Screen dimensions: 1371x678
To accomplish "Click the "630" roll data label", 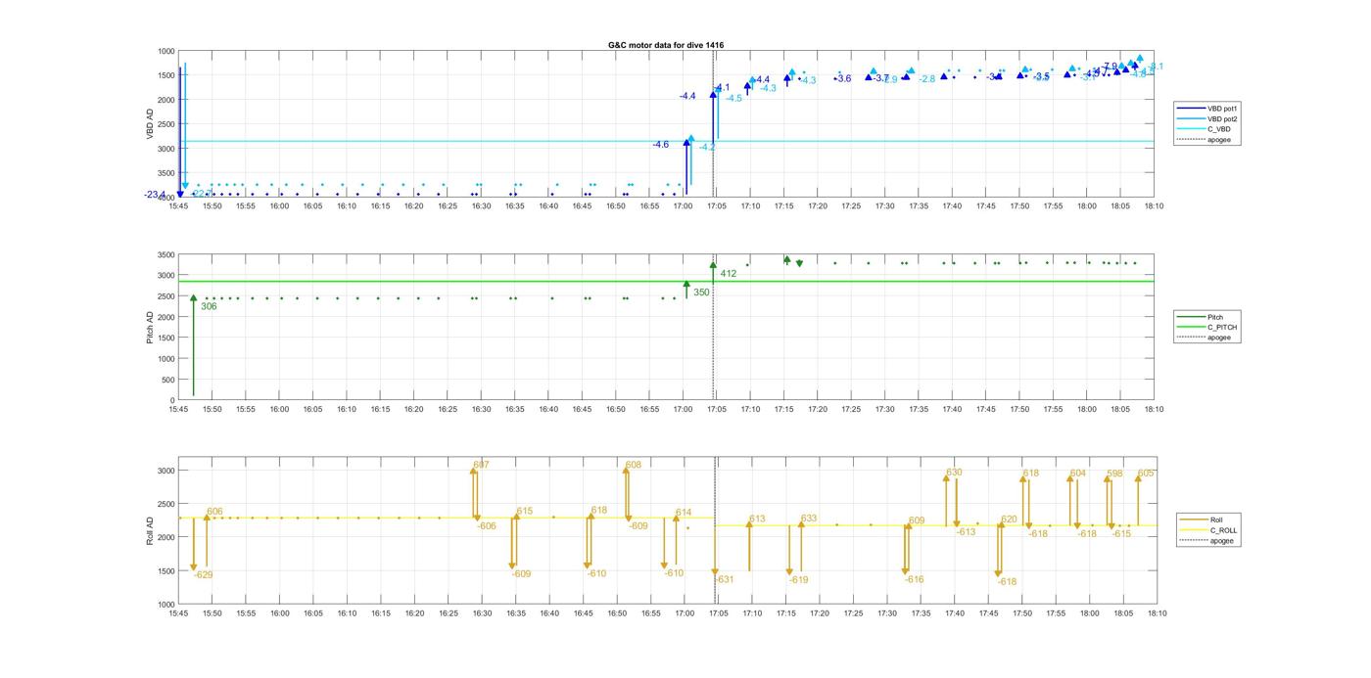I will [954, 473].
